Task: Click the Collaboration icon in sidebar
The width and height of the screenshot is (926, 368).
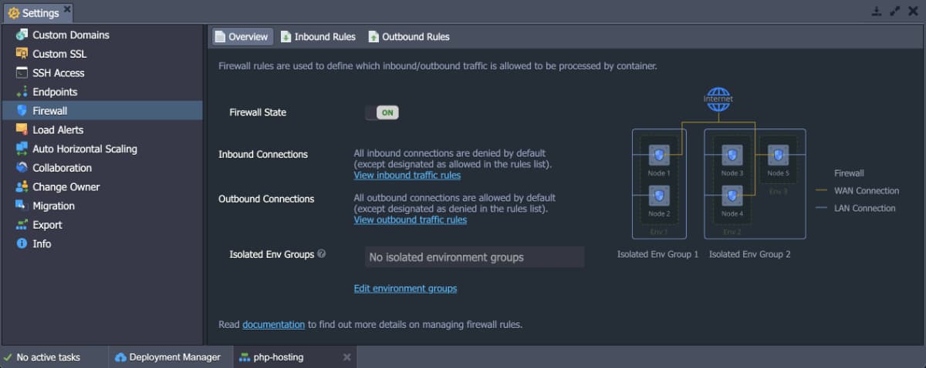Action: point(22,168)
